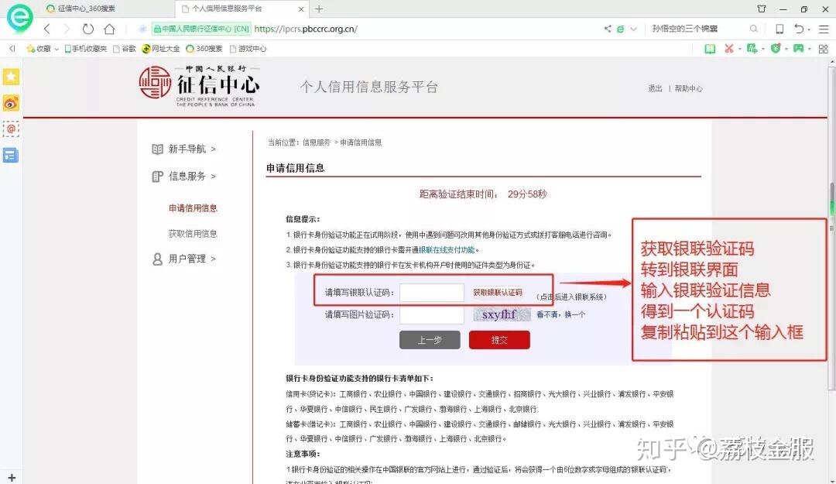Switch browser engine via green e icon
The width and height of the screenshot is (836, 484).
point(621,29)
